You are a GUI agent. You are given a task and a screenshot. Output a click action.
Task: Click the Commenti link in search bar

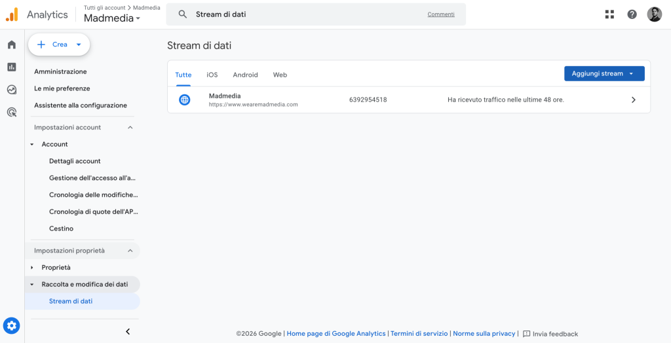(441, 14)
